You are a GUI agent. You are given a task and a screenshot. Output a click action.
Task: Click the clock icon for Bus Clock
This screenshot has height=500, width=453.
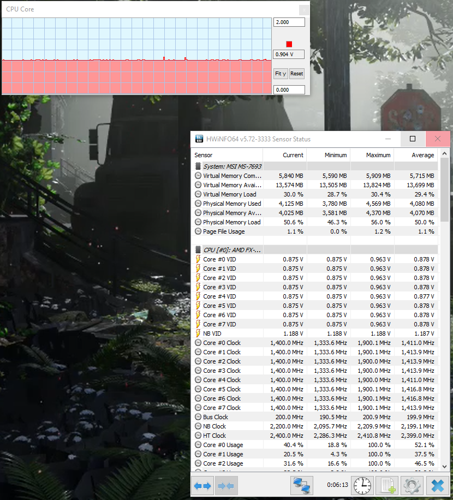198,417
